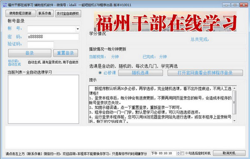Click the 随机选课 random course button
The height and width of the screenshot is (159, 250).
tap(140, 73)
